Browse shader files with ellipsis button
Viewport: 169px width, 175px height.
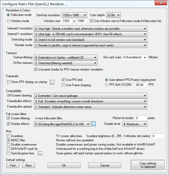[x=94, y=124]
